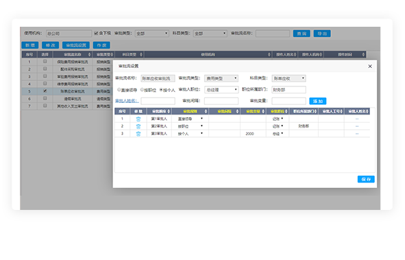Sort background list by 科目类型 column arrows
Viewport: 405px width, 260px height.
tap(141, 54)
